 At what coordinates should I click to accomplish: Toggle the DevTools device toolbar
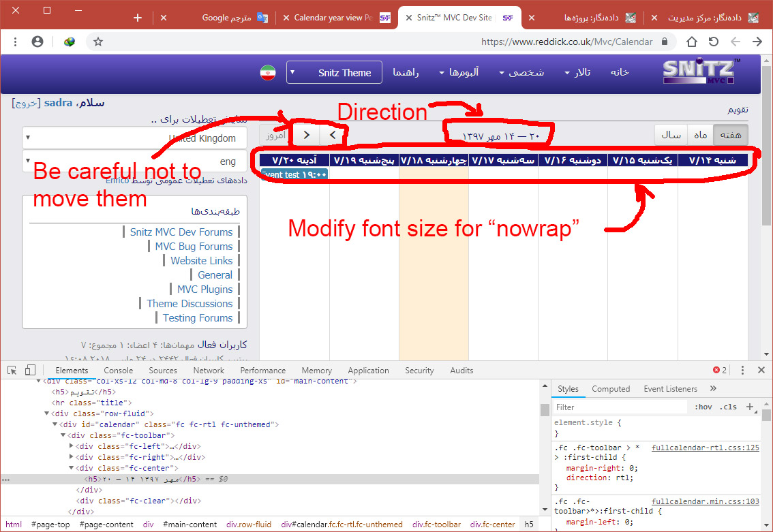(x=30, y=371)
